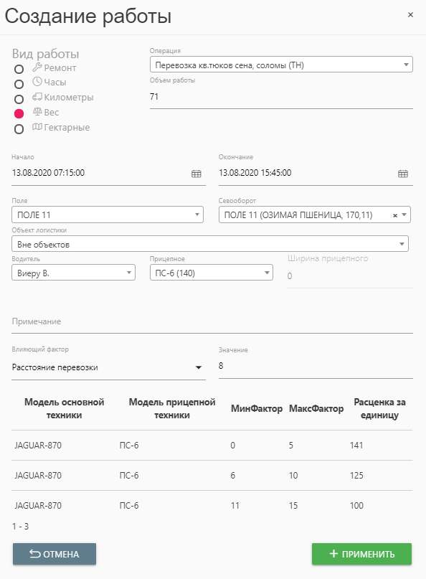Select the Километры radio button
The height and width of the screenshot is (579, 426).
pyautogui.click(x=19, y=99)
